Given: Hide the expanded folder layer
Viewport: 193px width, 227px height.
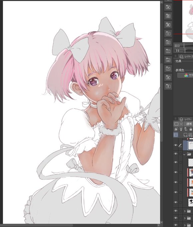Looking at the screenshot, I should [176, 154].
